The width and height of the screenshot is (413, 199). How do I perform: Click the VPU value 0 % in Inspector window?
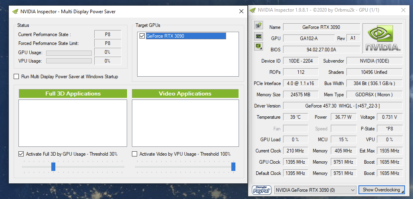(390, 140)
